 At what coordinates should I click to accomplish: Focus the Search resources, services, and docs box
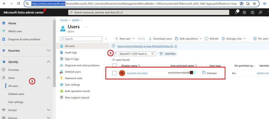[149, 13]
